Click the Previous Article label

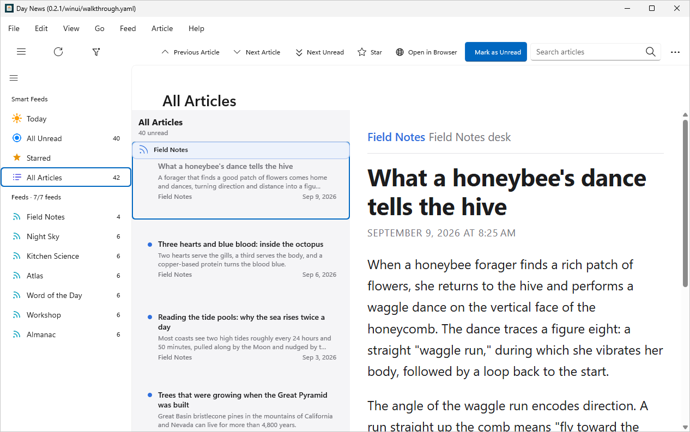[x=197, y=52]
